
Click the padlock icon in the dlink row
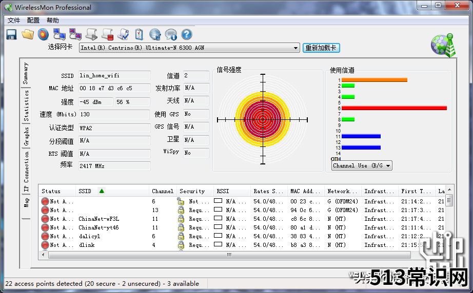tap(181, 245)
